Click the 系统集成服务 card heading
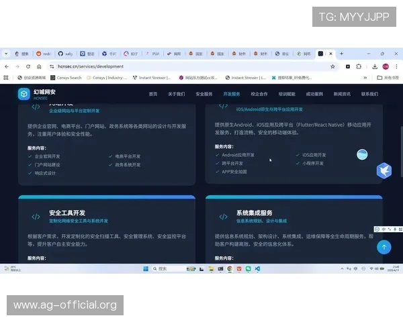 255,213
